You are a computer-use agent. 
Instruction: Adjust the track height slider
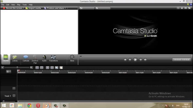tap(8, 101)
